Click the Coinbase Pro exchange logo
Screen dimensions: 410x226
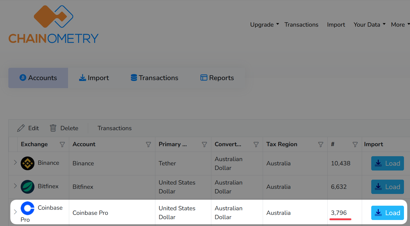pos(28,208)
